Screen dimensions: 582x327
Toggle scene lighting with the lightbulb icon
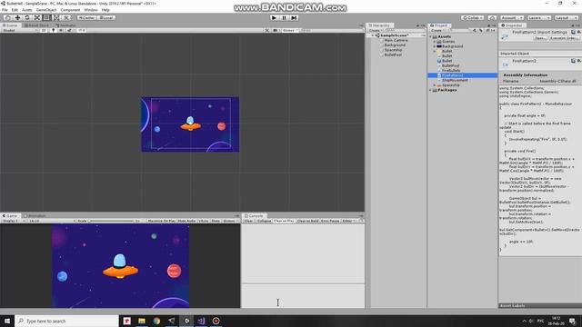[x=53, y=30]
